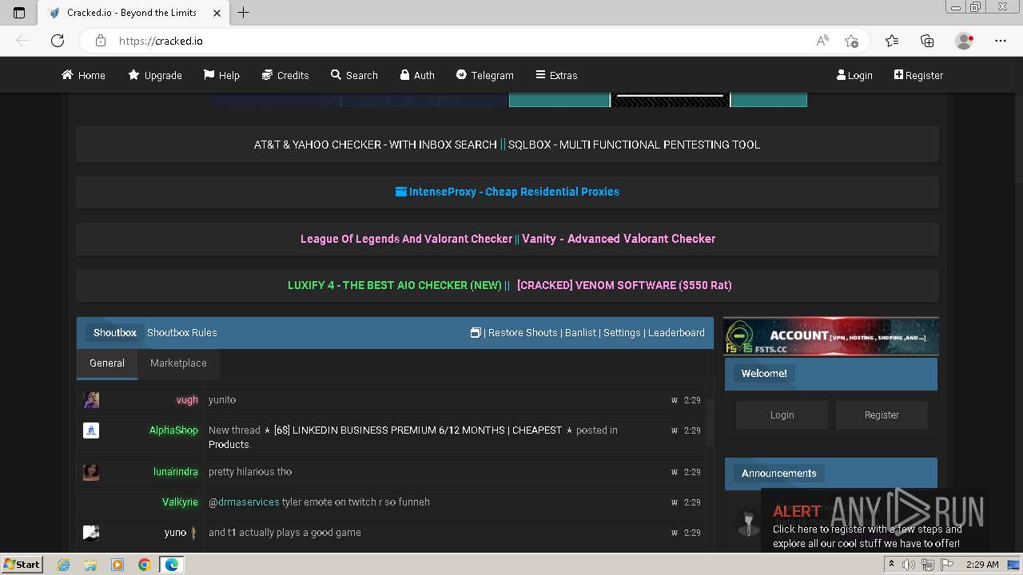Viewport: 1023px width, 575px height.
Task: Expand the Extras menu
Action: pyautogui.click(x=556, y=75)
